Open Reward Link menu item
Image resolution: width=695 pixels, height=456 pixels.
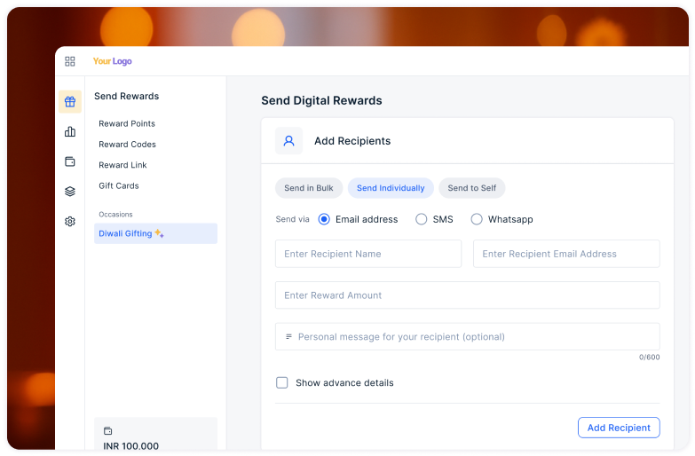click(122, 165)
